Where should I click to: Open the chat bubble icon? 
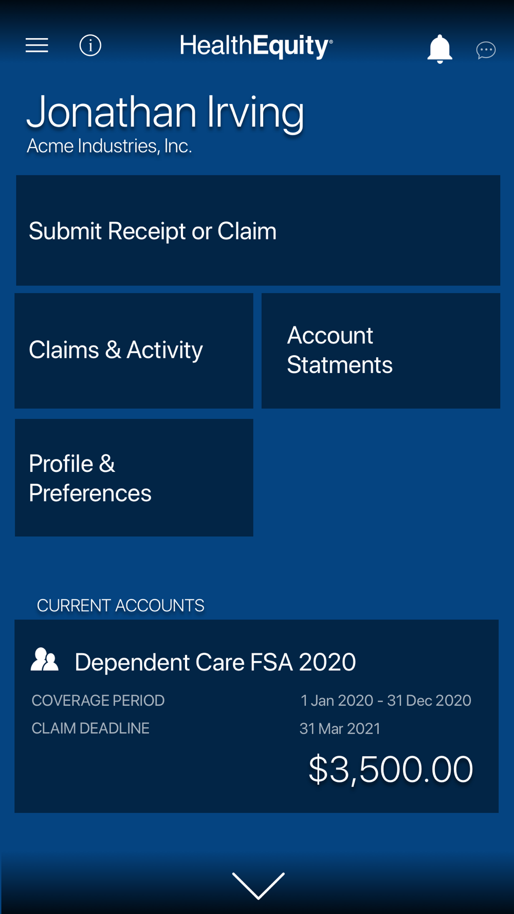(x=486, y=50)
